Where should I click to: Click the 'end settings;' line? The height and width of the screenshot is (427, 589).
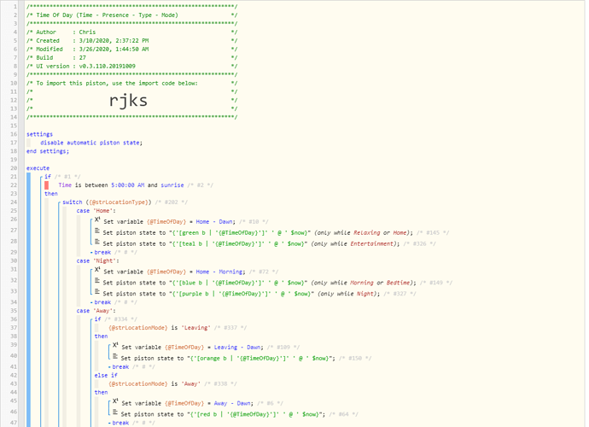click(48, 151)
